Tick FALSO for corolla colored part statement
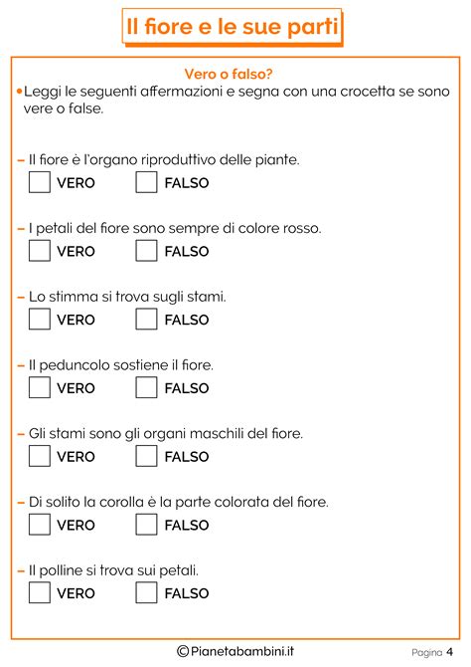 click(146, 525)
